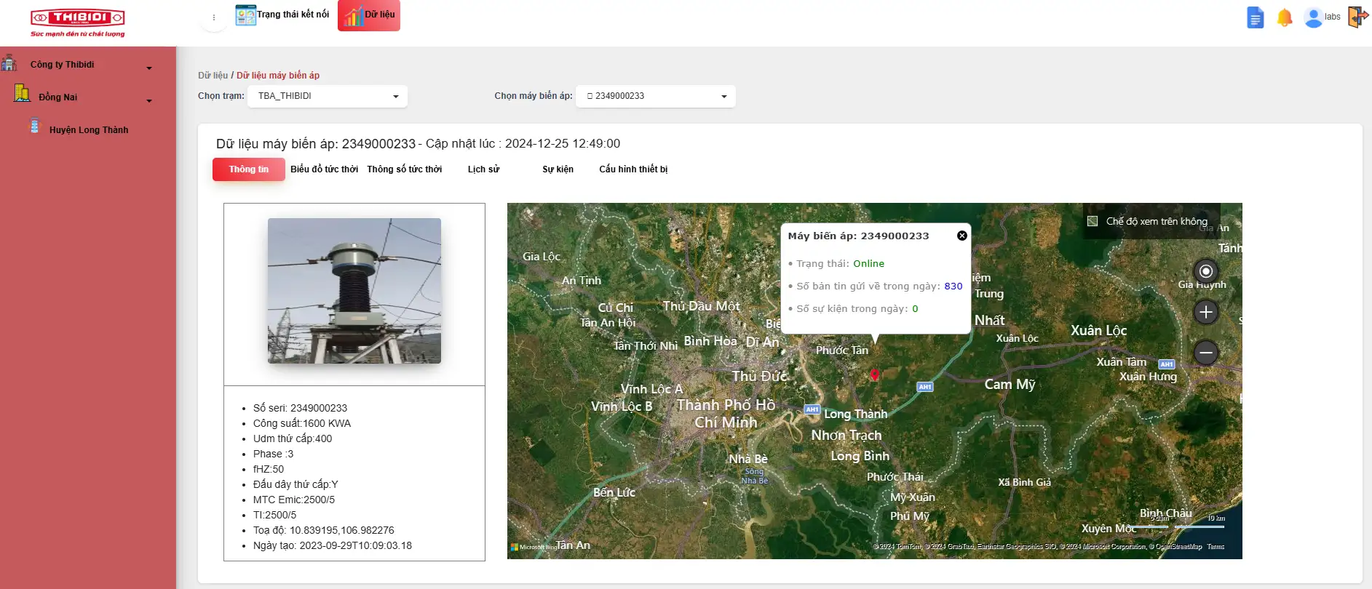1372x589 pixels.
Task: Click the Microsoft Bing logo on the map
Action: pyautogui.click(x=534, y=547)
